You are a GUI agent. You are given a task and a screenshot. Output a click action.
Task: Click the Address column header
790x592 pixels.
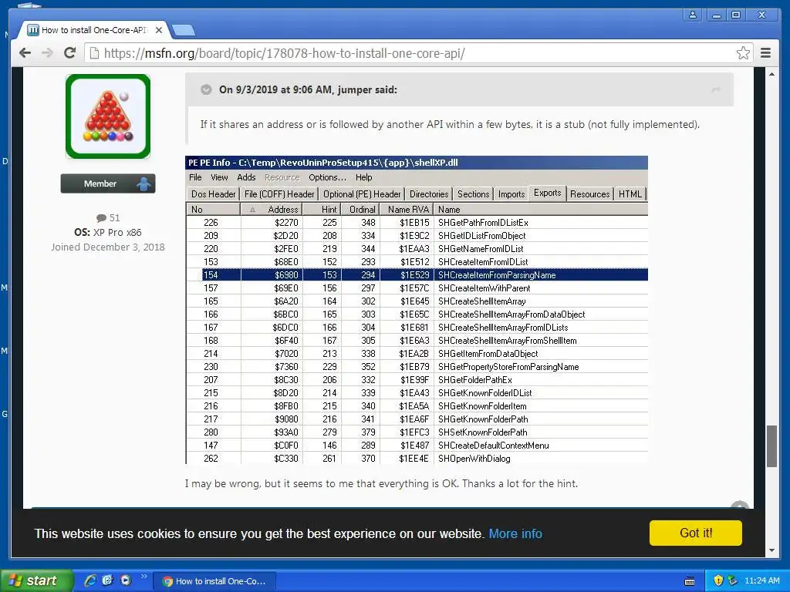(x=271, y=210)
